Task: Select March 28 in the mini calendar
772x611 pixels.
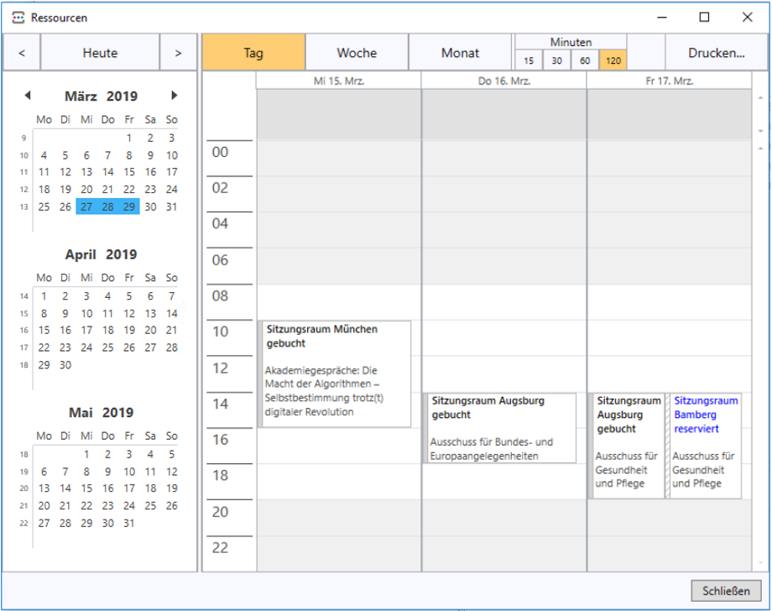Action: point(107,206)
